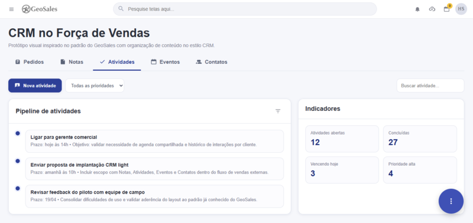
Task: Open notifications bell icon
Action: tap(417, 9)
